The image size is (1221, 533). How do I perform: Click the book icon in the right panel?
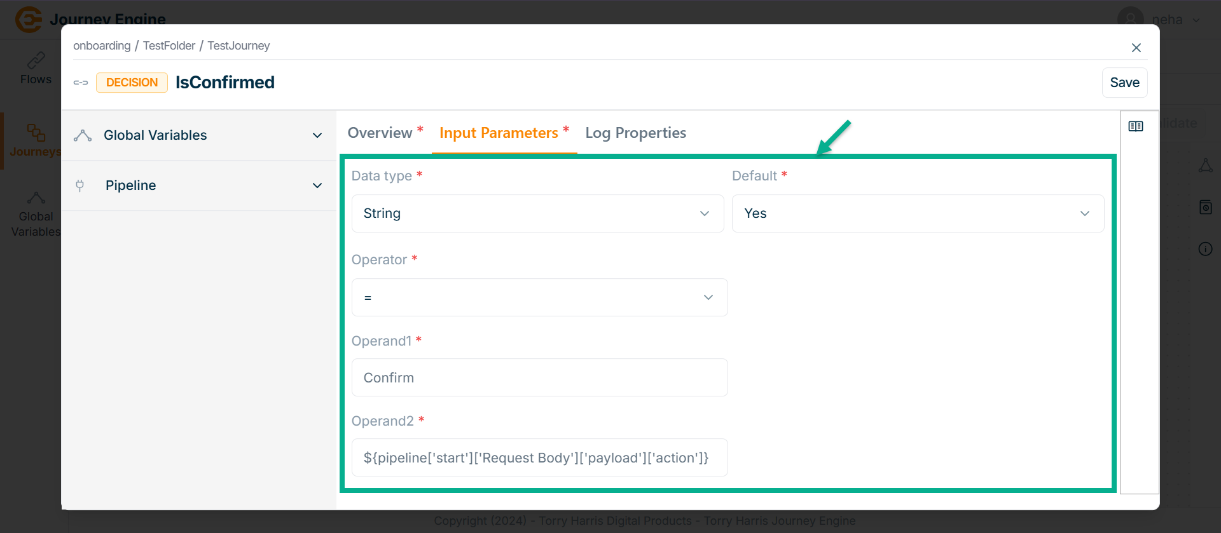1136,126
